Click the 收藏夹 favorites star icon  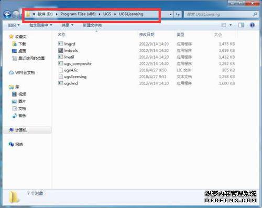coord(11,37)
